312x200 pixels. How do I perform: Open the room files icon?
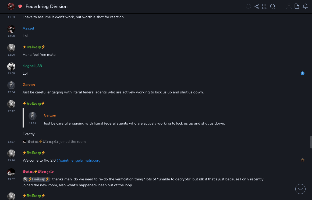click(297, 6)
